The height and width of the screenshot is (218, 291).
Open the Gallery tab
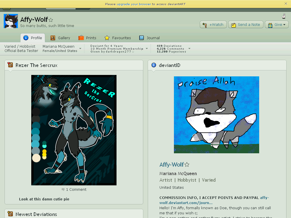tap(60, 38)
